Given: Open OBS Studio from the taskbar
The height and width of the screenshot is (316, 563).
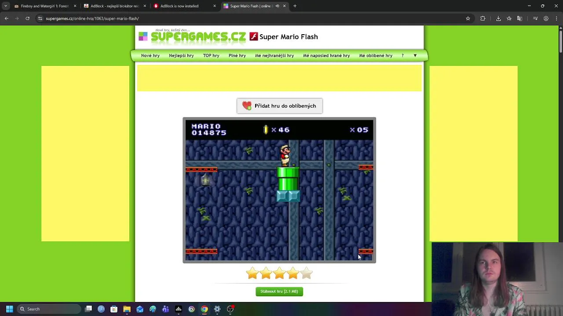Looking at the screenshot, I should [x=230, y=309].
